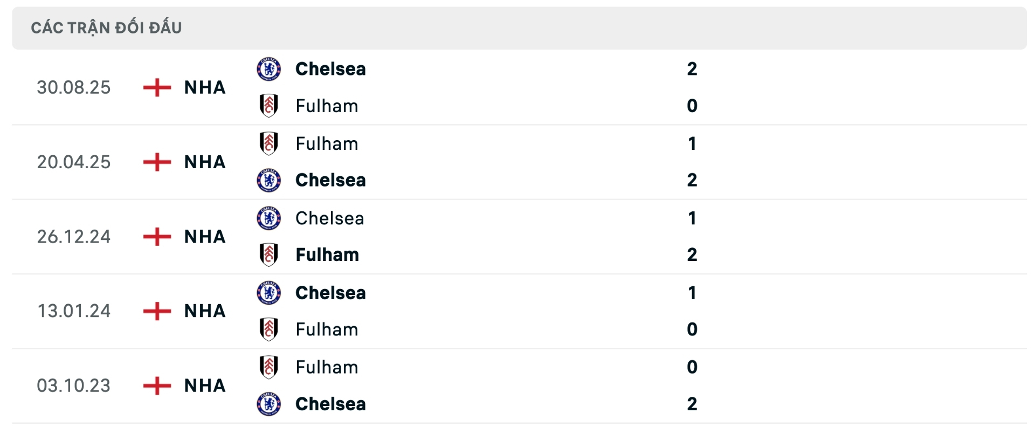1035x427 pixels.
Task: Open Fulham's page from the 26.12.24 match
Action: pos(327,254)
